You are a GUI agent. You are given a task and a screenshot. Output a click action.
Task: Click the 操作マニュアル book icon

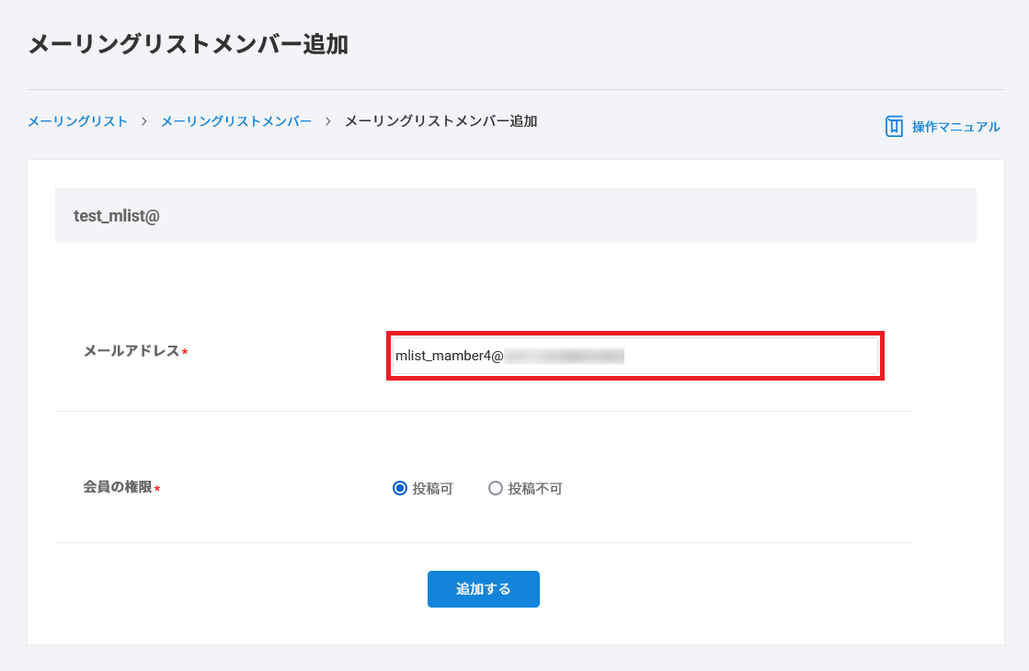[x=894, y=127]
